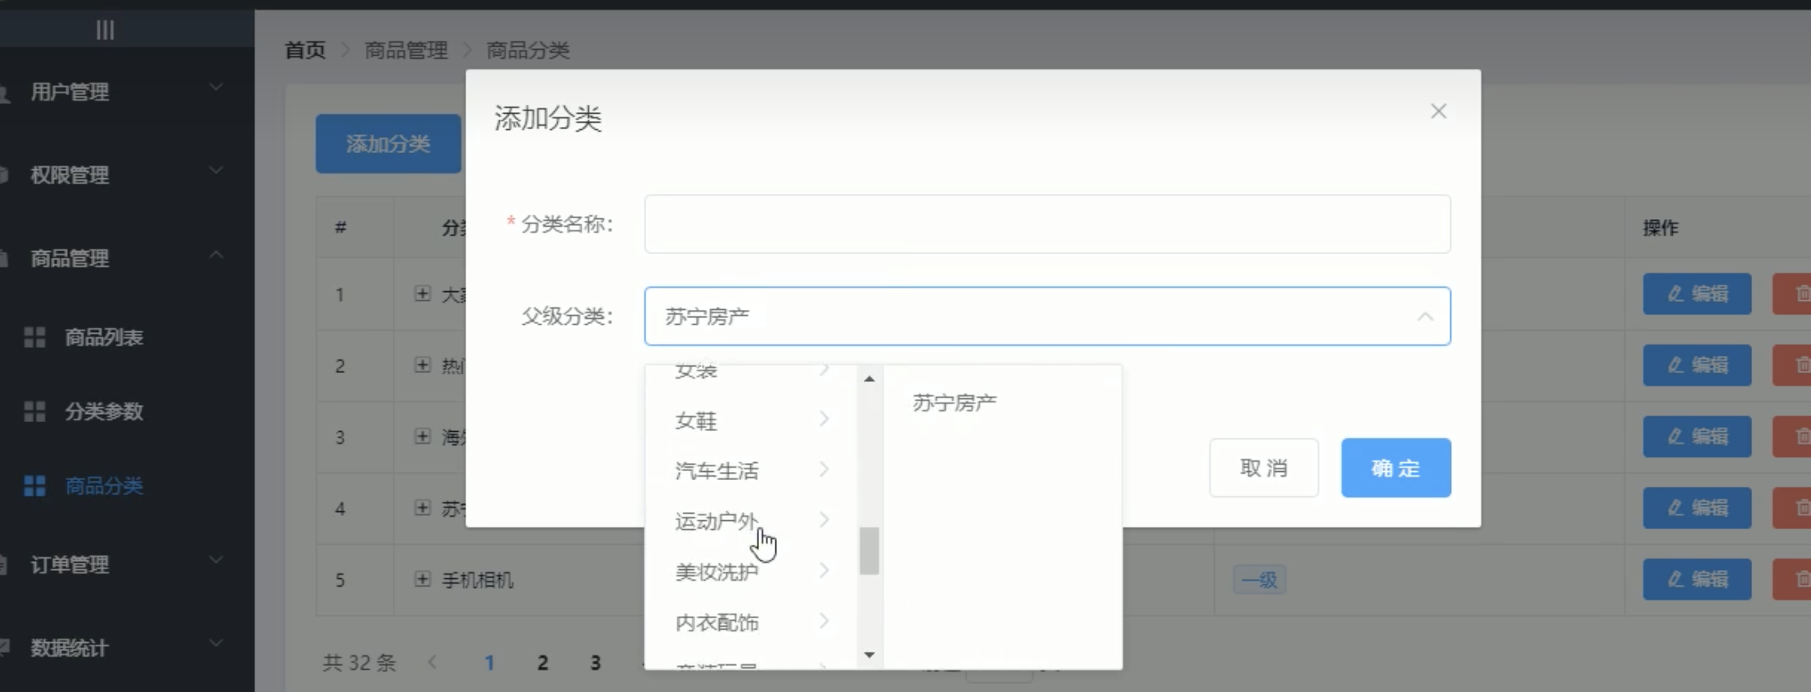The height and width of the screenshot is (692, 1811).
Task: Expand row 2 with the plus icon
Action: (422, 365)
